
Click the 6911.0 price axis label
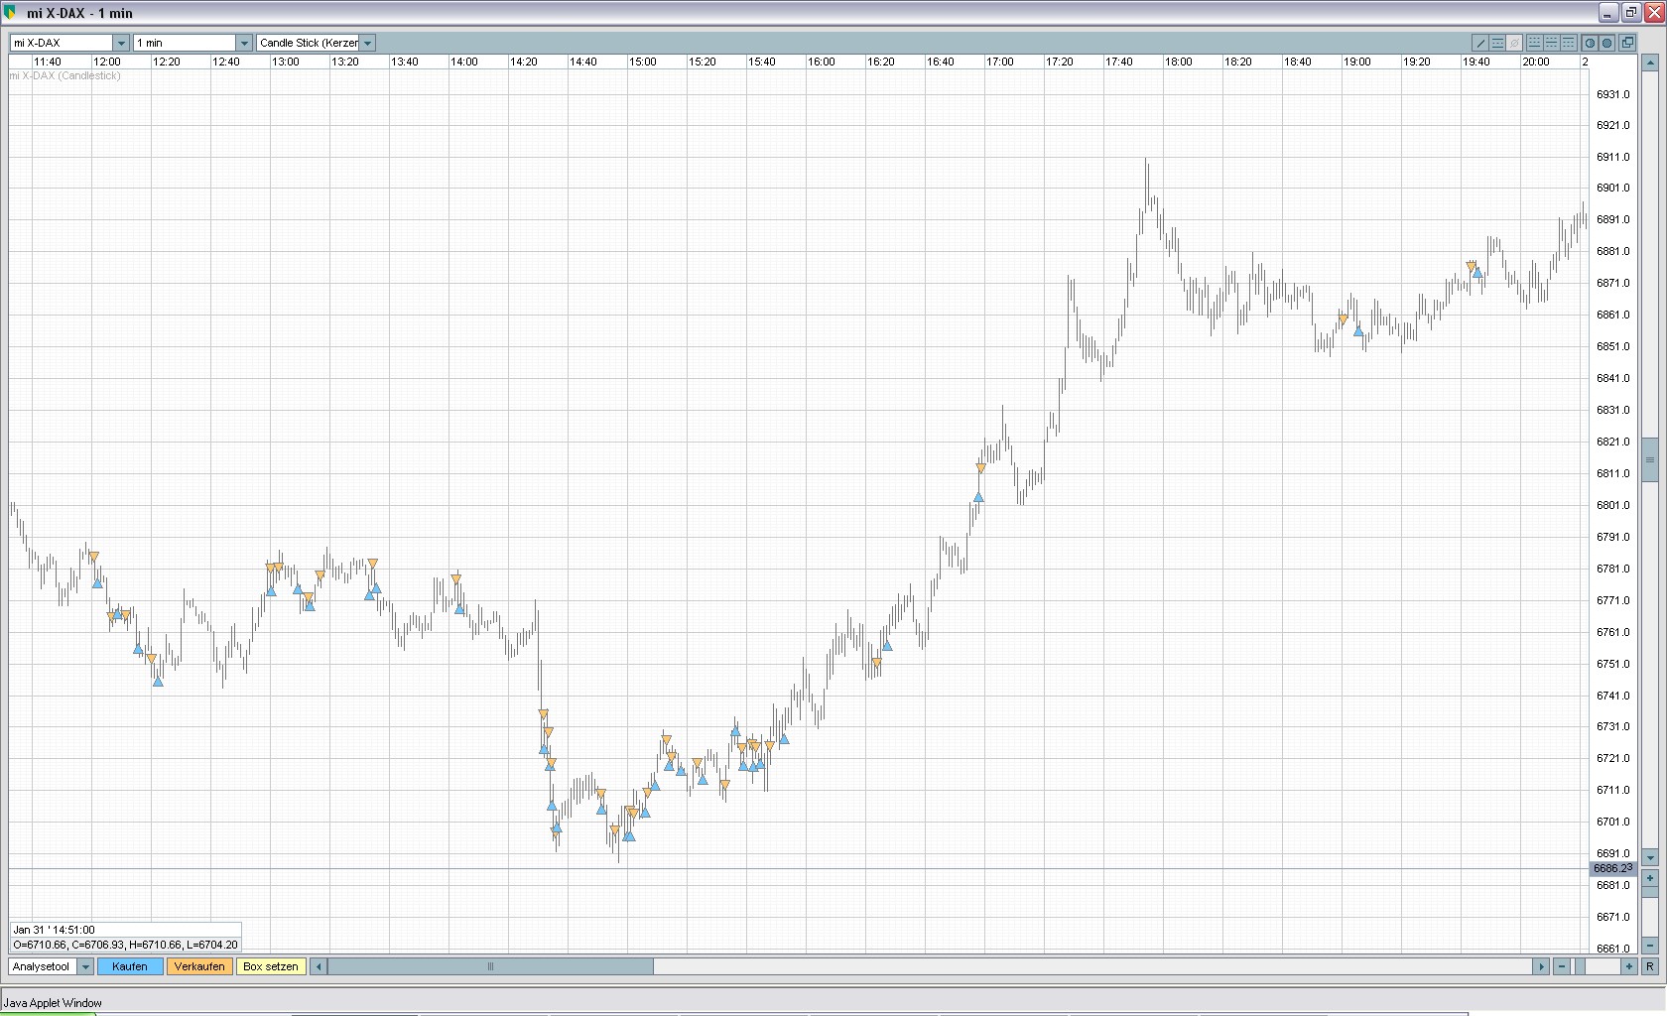tap(1612, 157)
